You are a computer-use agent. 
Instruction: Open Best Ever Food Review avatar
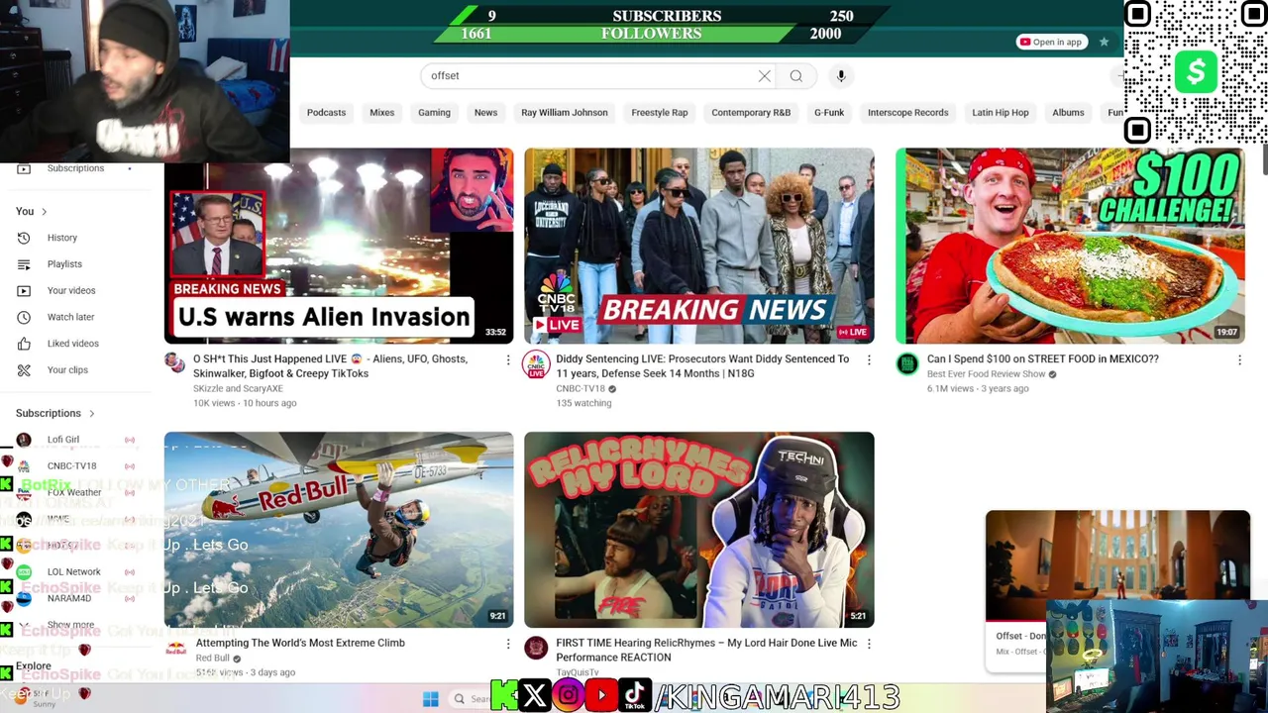click(x=907, y=364)
